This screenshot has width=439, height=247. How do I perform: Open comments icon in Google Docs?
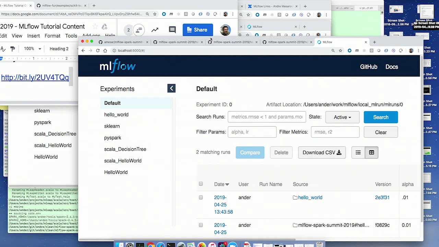coord(172,30)
